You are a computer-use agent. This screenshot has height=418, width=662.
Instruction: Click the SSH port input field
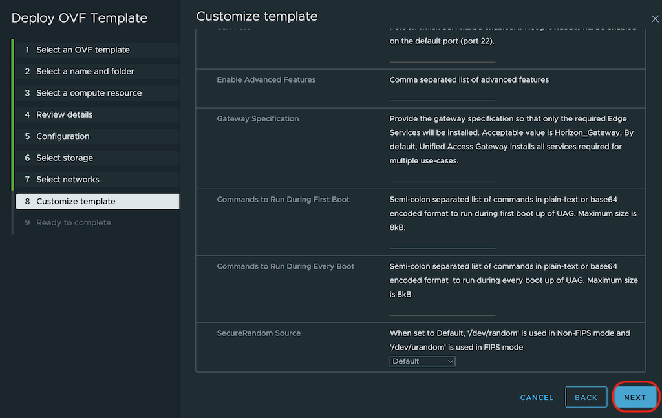[442, 56]
